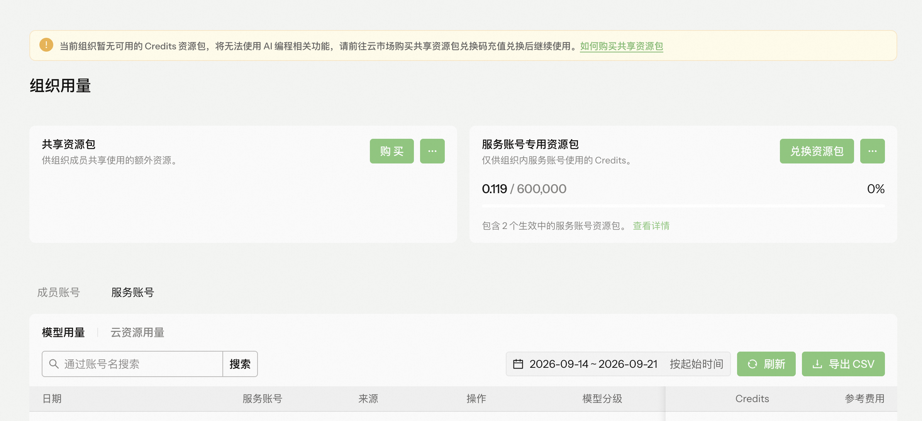922x421 pixels.
Task: Click the calendar icon in the date range picker
Action: 518,364
